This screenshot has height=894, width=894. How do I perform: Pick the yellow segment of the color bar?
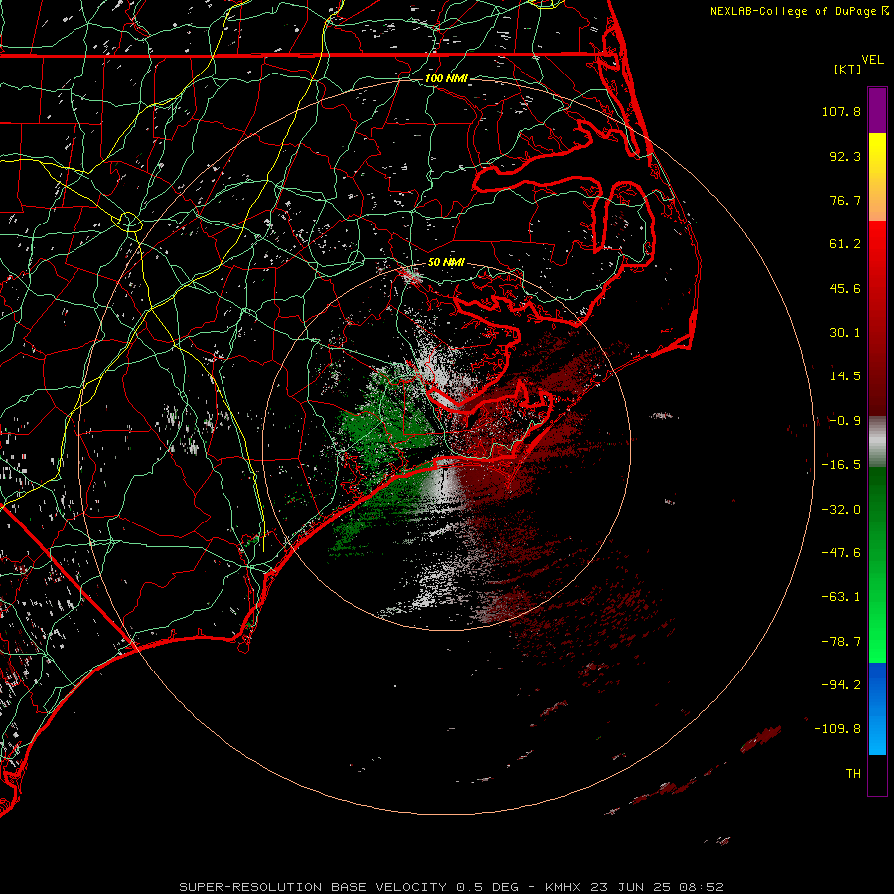pos(877,154)
